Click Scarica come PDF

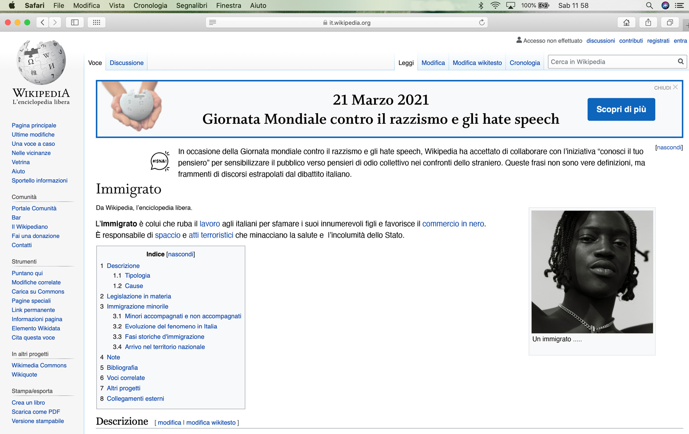coord(36,411)
